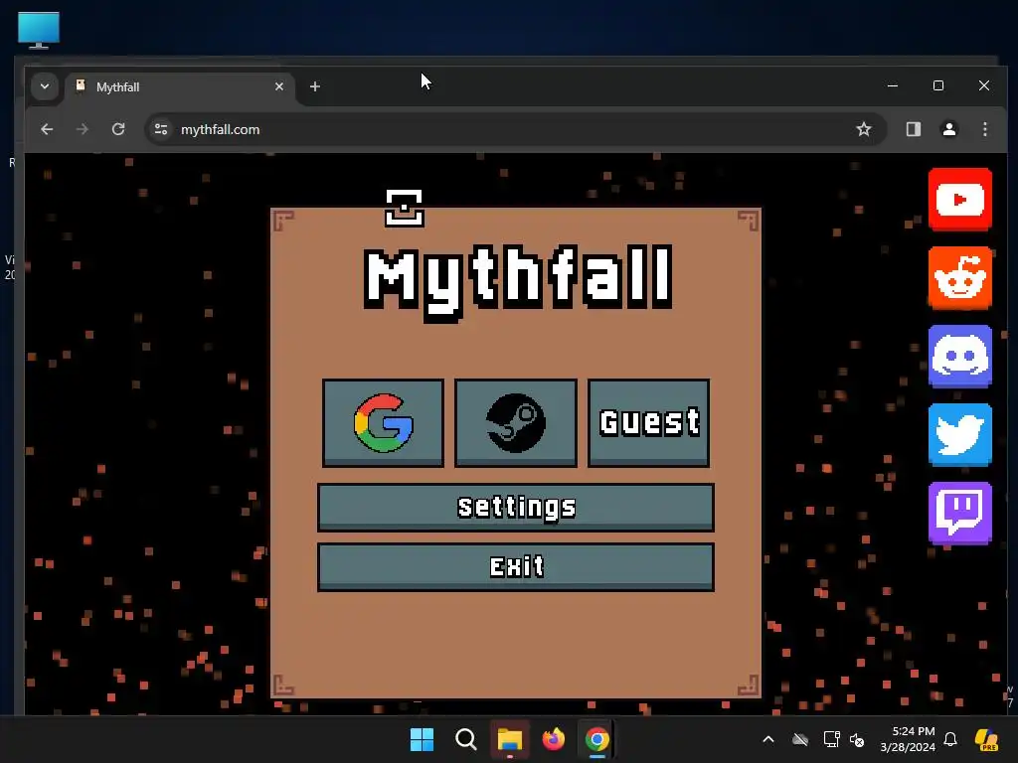Open a new Chrome tab
The image size is (1018, 763).
coord(315,86)
